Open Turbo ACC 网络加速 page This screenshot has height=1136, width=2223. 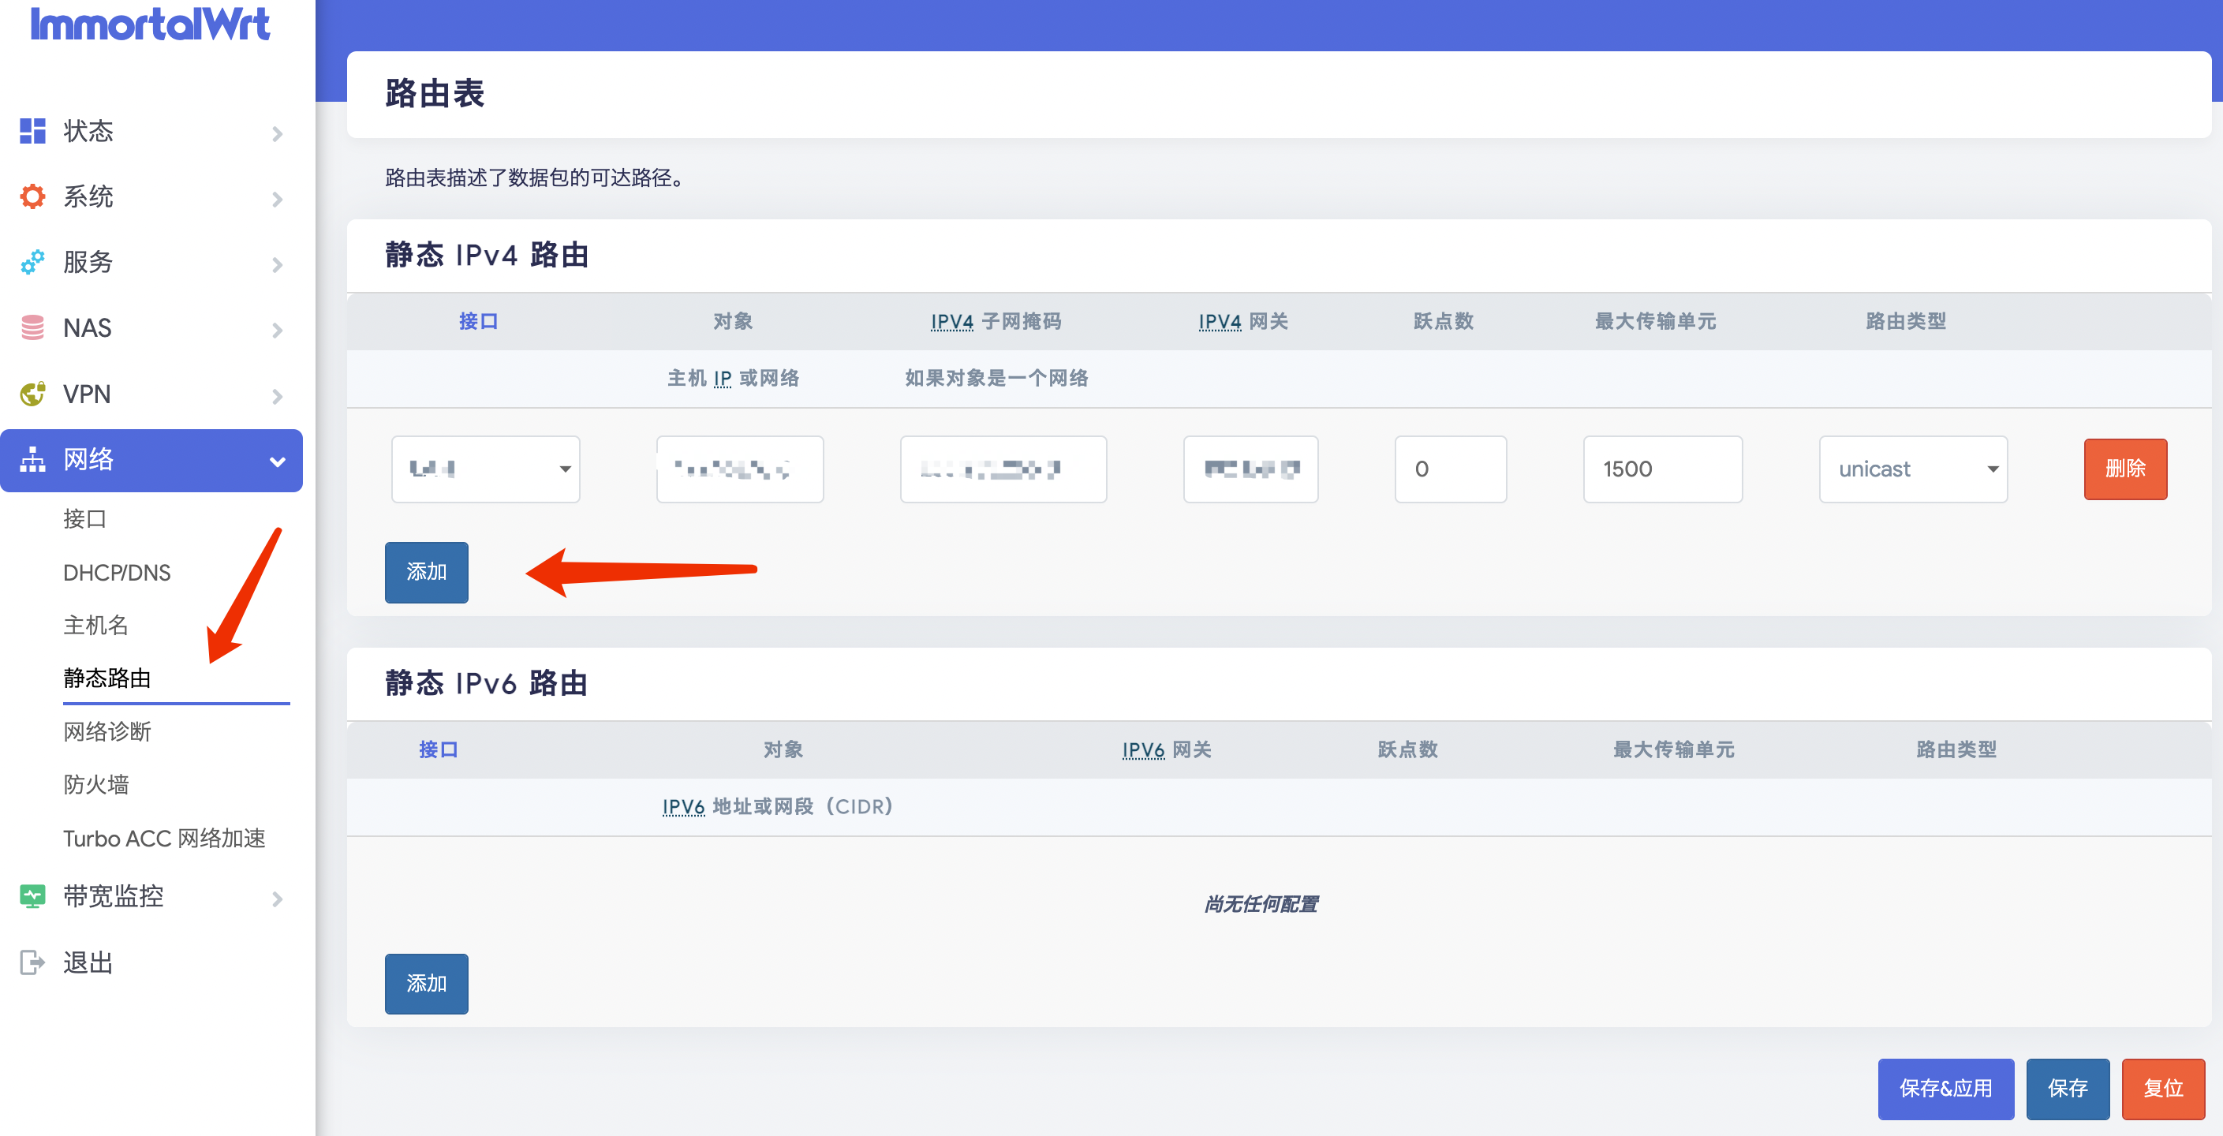coord(164,838)
